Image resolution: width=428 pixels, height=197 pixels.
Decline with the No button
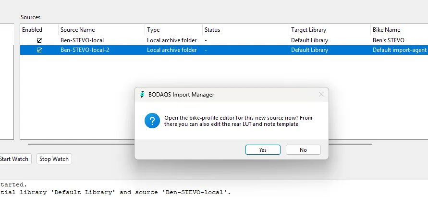coord(303,150)
